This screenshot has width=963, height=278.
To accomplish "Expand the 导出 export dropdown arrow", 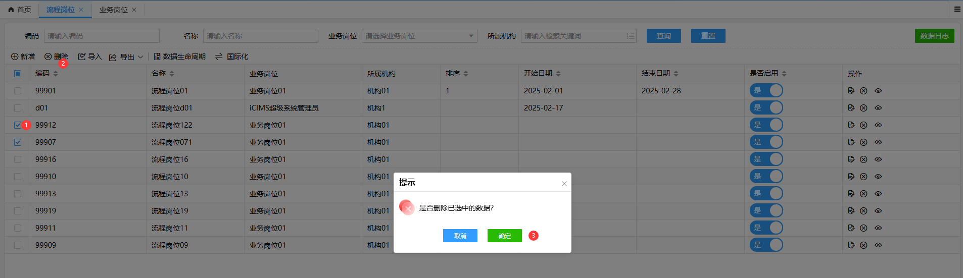I will pos(140,57).
